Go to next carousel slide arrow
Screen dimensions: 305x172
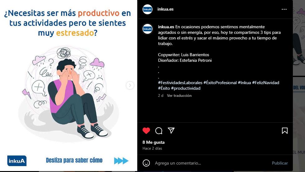click(x=130, y=85)
